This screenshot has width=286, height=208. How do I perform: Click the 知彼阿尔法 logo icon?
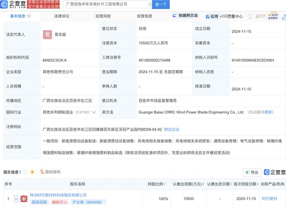point(174,16)
